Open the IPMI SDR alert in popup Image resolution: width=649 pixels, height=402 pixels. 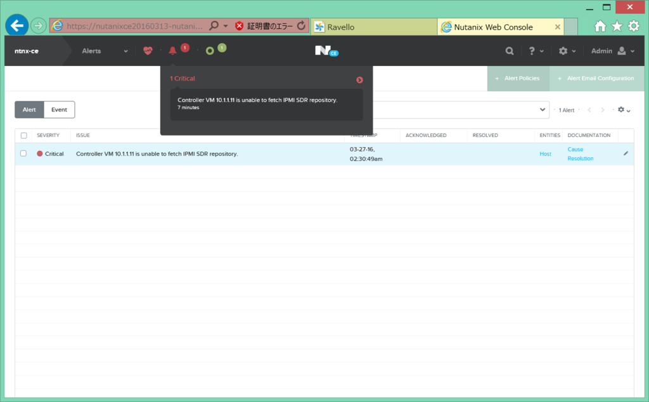[266, 103]
